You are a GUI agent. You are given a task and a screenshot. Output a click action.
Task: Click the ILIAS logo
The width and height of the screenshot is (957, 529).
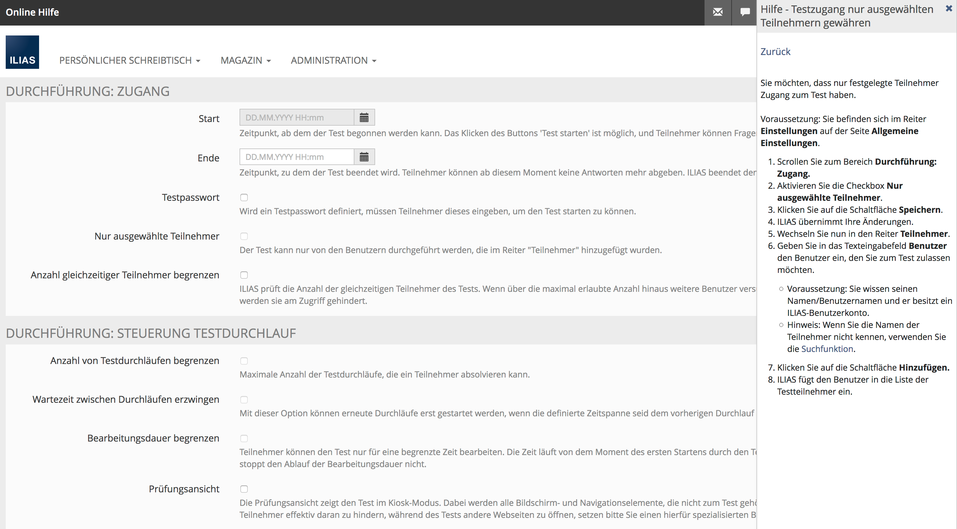coord(22,52)
